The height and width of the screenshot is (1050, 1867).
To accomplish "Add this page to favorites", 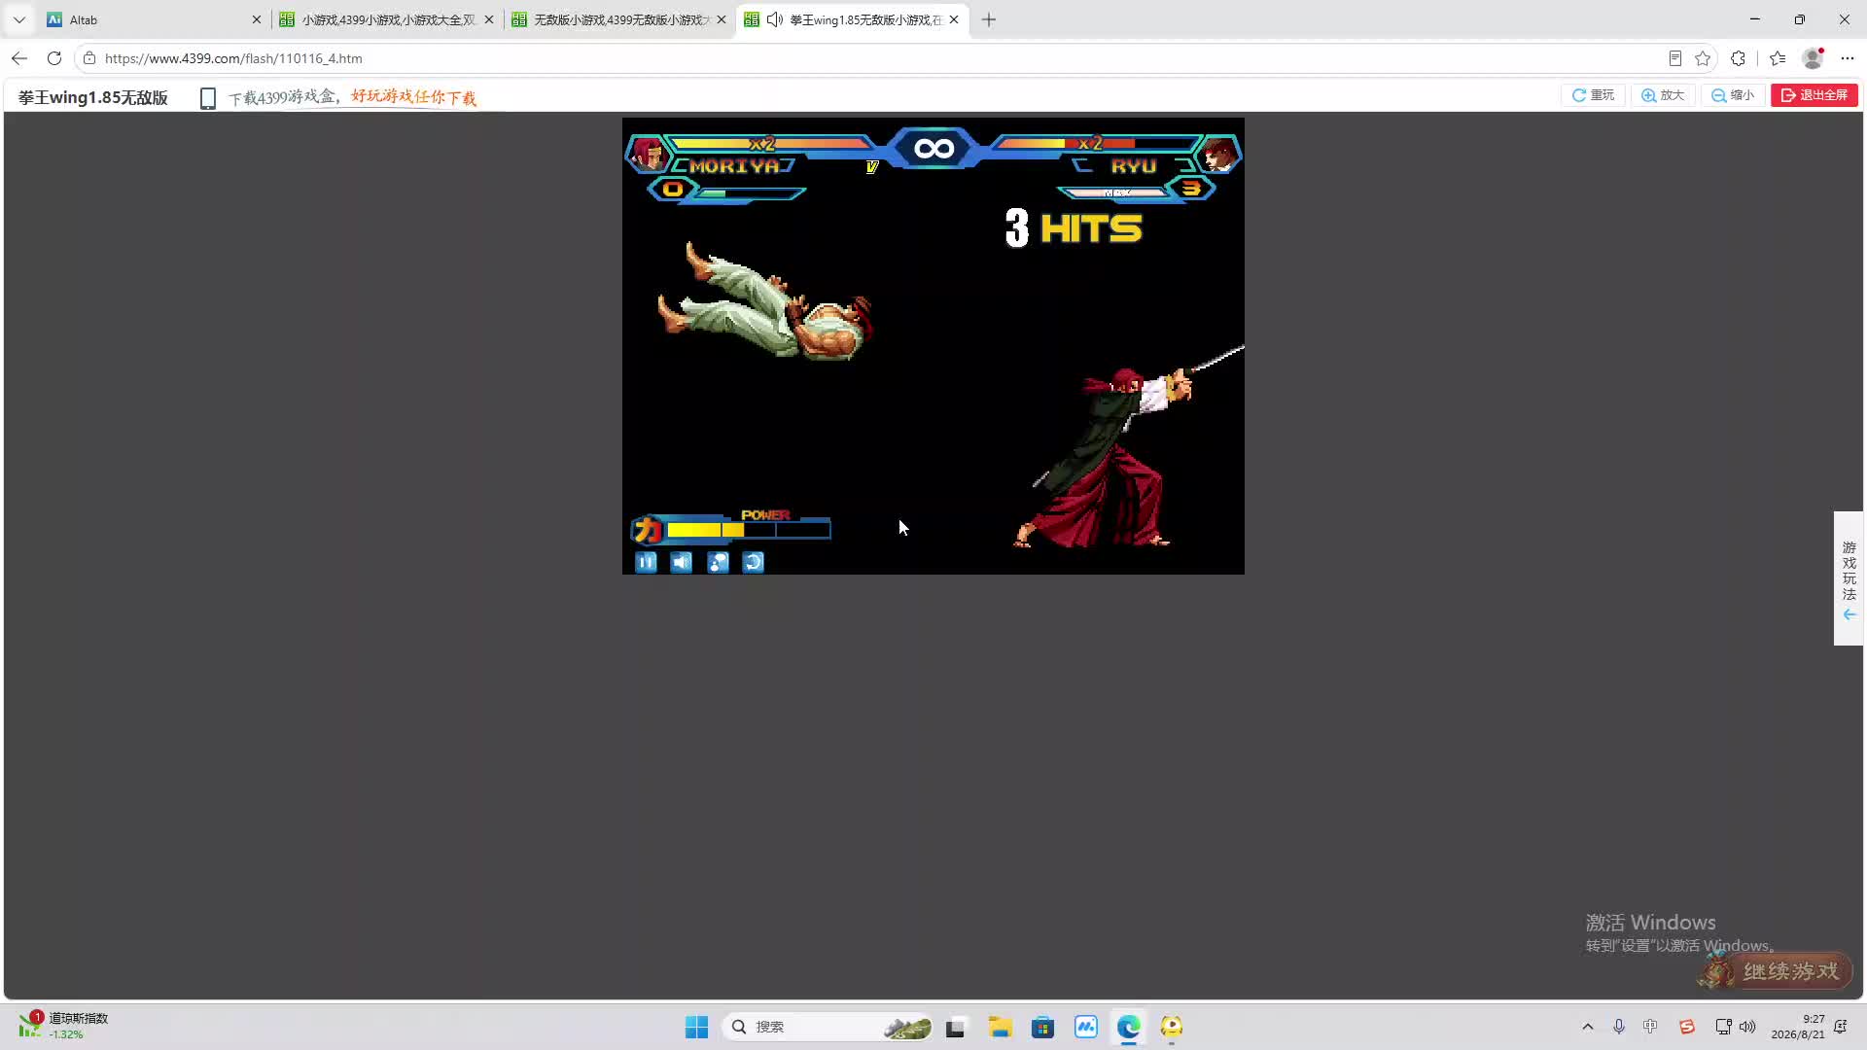I will pos(1703,58).
